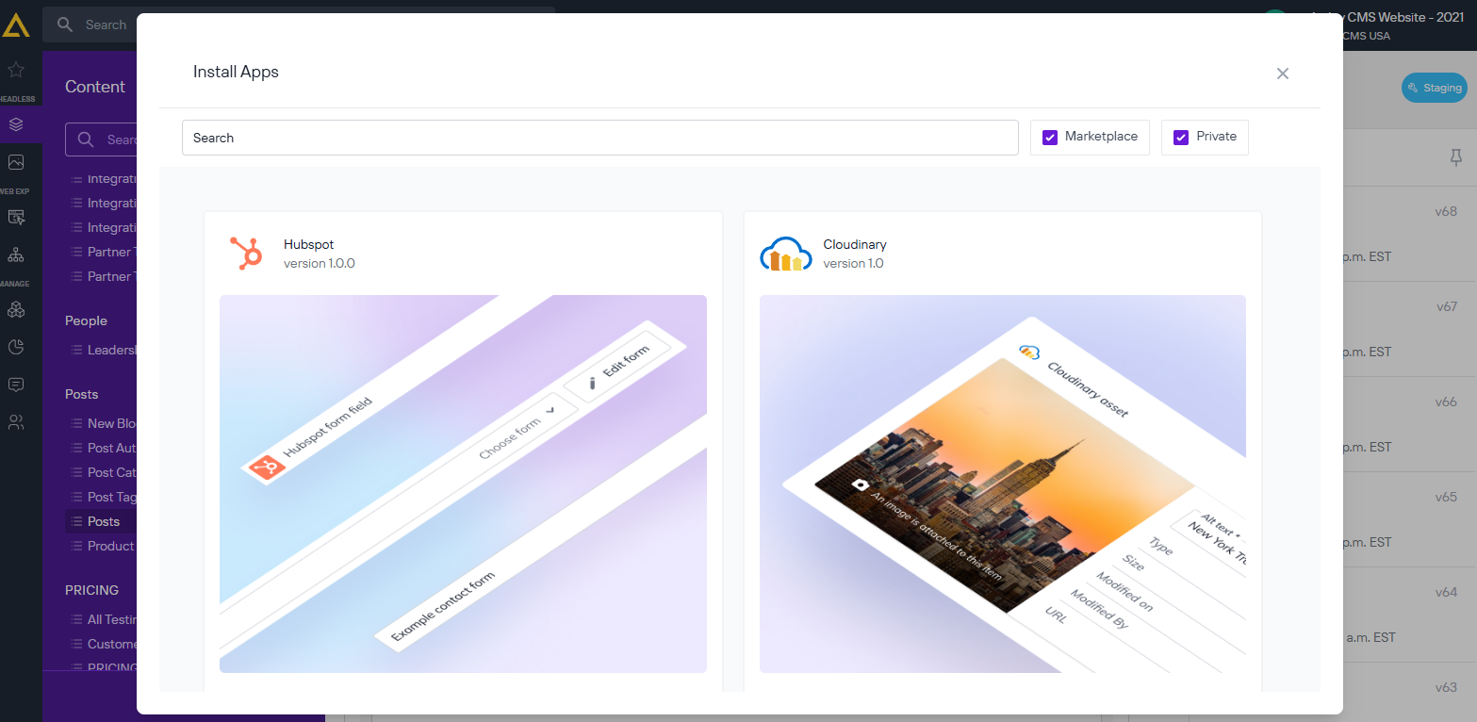This screenshot has height=722, width=1477.
Task: Select the Headless content layers icon
Action: [x=16, y=123]
